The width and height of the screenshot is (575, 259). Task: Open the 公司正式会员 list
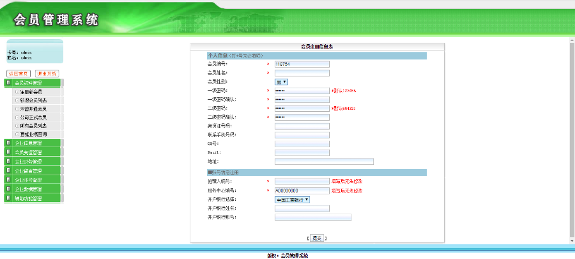(x=33, y=118)
